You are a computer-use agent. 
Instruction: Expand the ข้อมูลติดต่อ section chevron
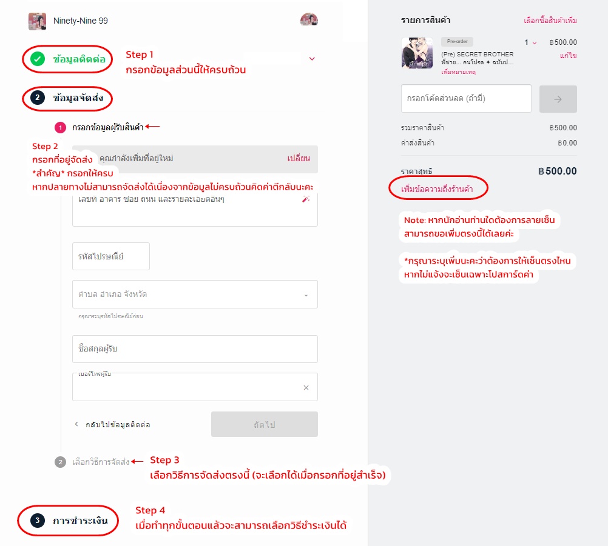click(312, 59)
